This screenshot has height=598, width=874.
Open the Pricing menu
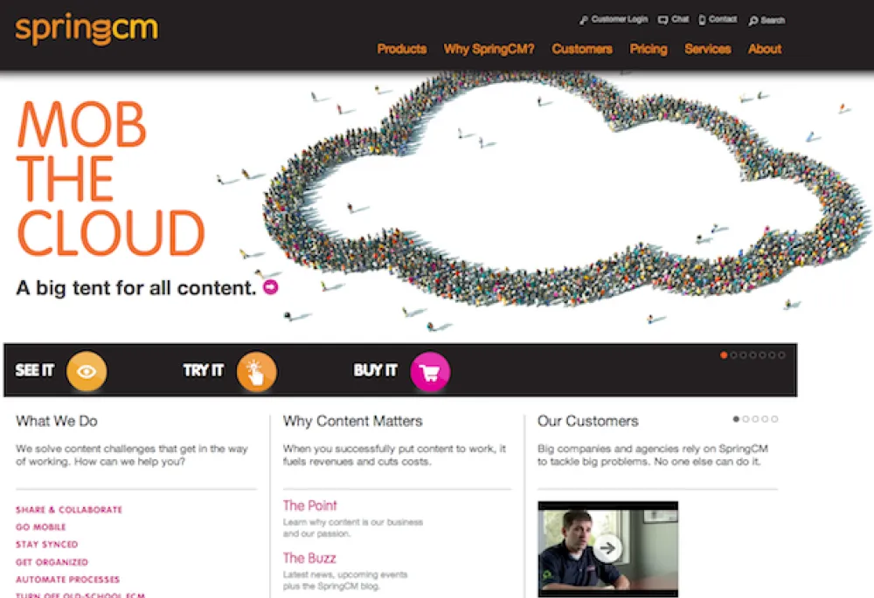(x=649, y=49)
